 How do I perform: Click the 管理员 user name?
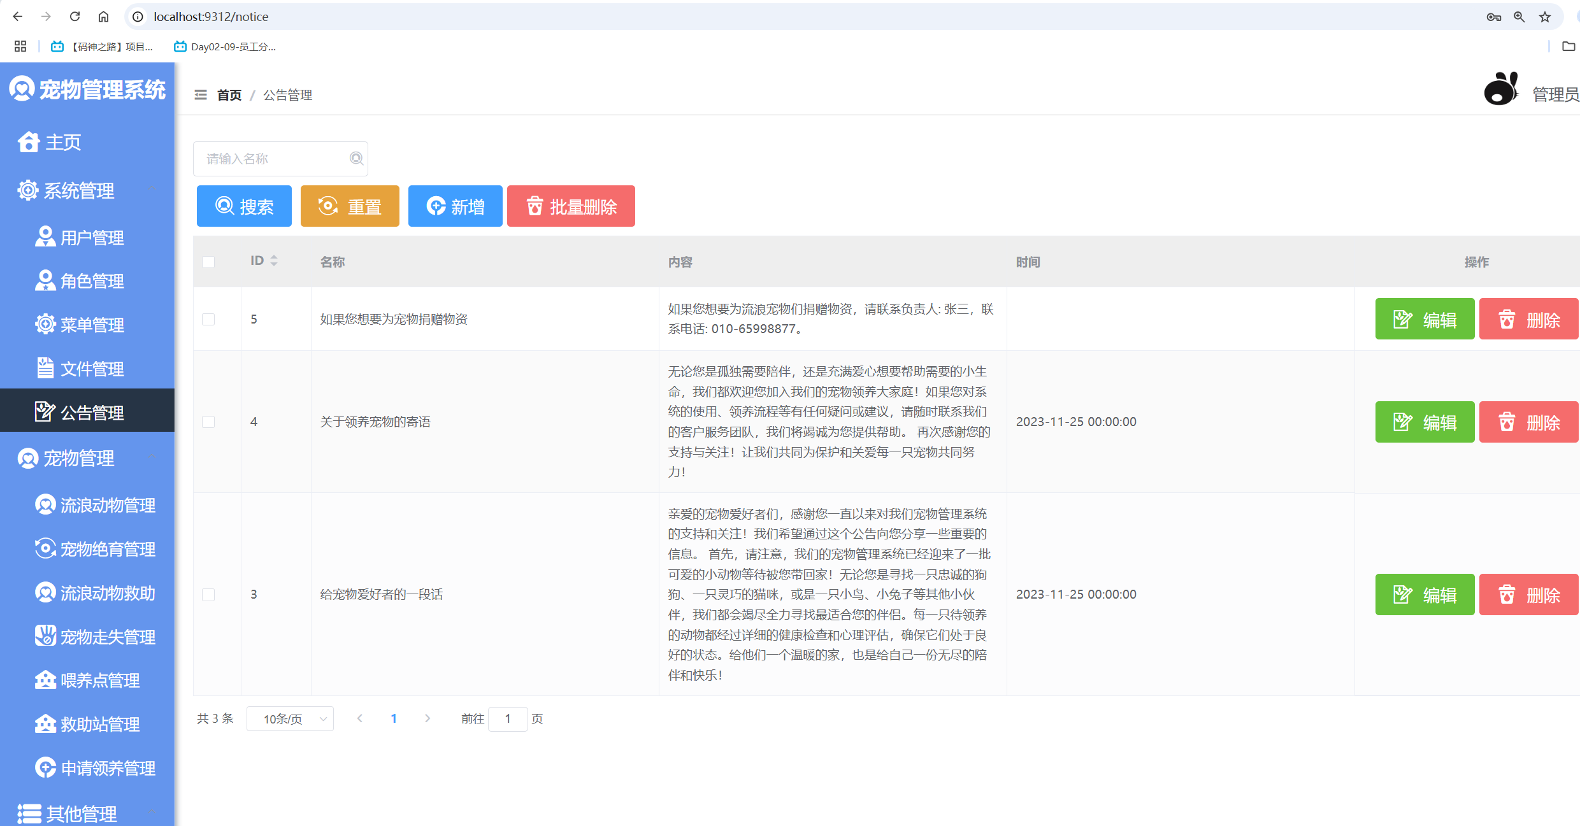(x=1555, y=94)
